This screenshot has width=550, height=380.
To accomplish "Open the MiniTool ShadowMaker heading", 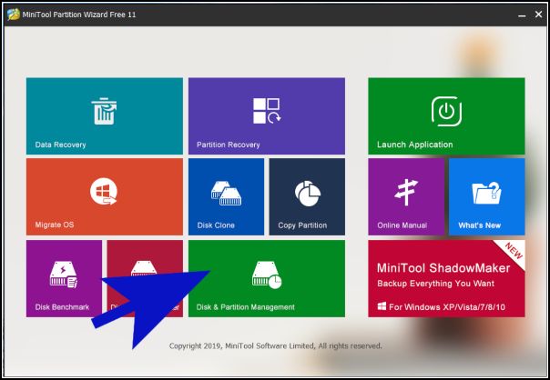I will [443, 268].
